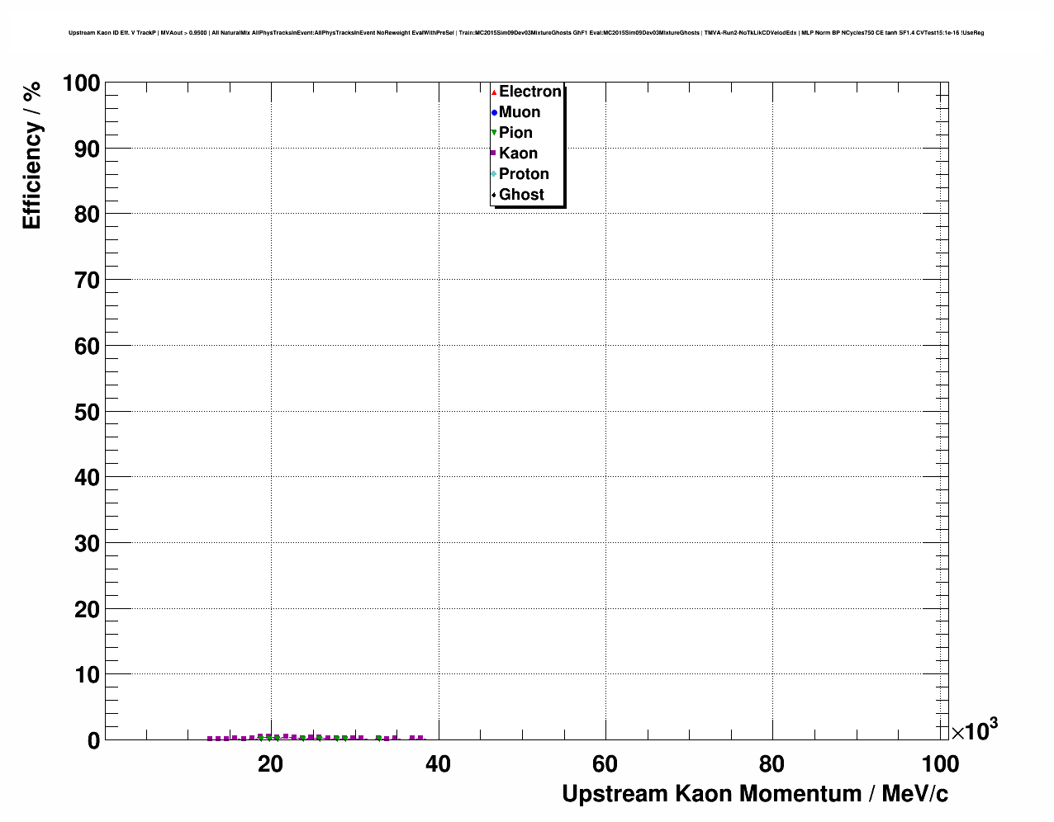Select the rightmost purple Kaon data point
The height and width of the screenshot is (822, 1054).
point(420,738)
